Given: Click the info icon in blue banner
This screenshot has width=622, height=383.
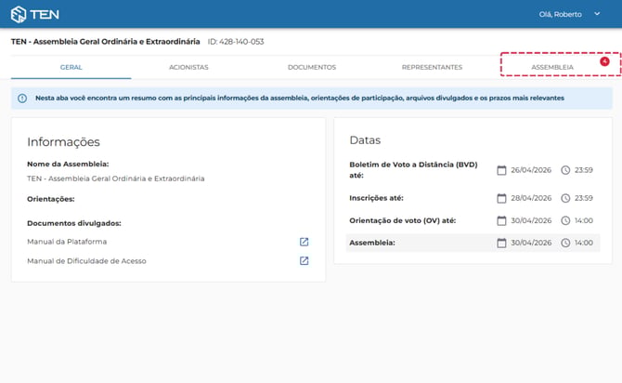Looking at the screenshot, I should [21, 99].
